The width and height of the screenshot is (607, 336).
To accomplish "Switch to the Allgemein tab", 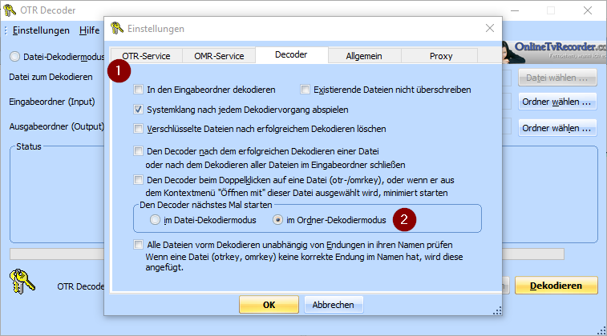I will click(363, 57).
